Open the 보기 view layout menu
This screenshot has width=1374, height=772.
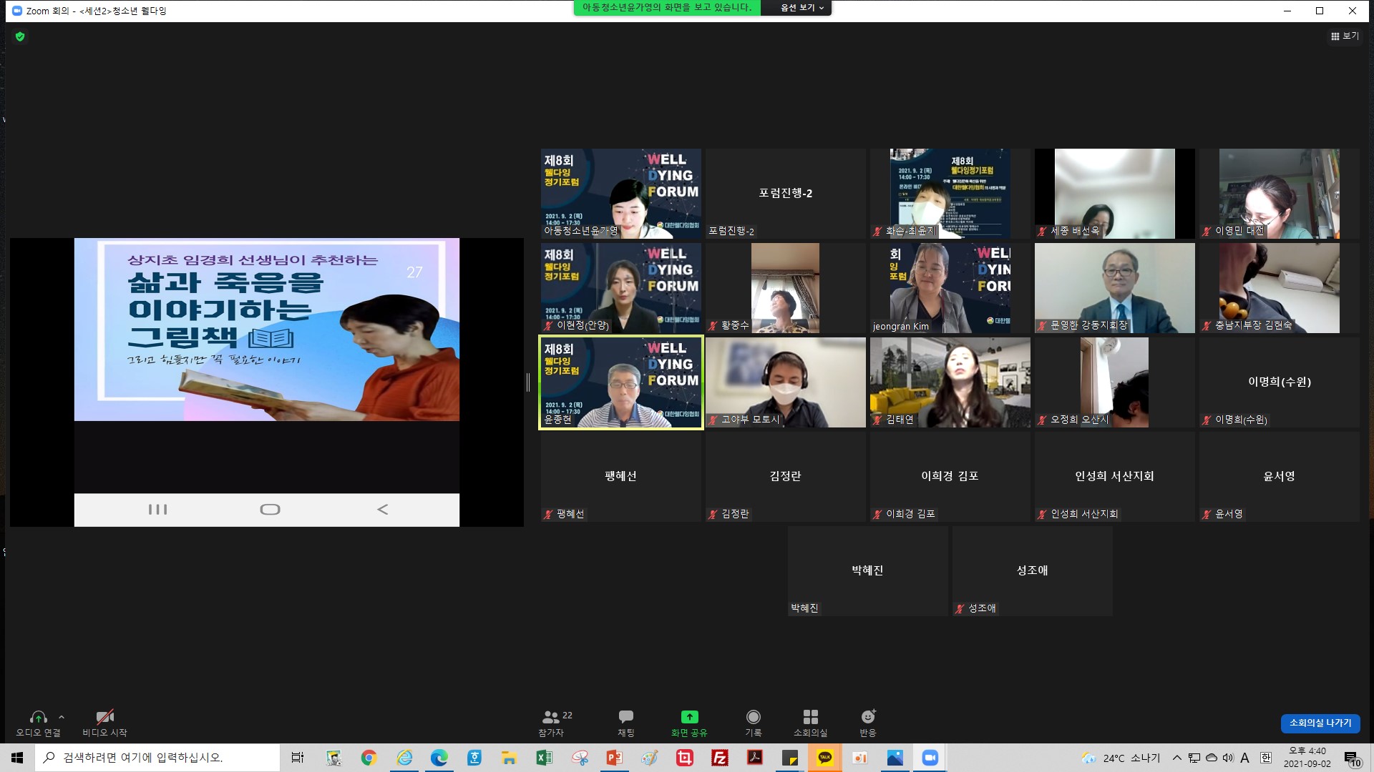[1345, 36]
